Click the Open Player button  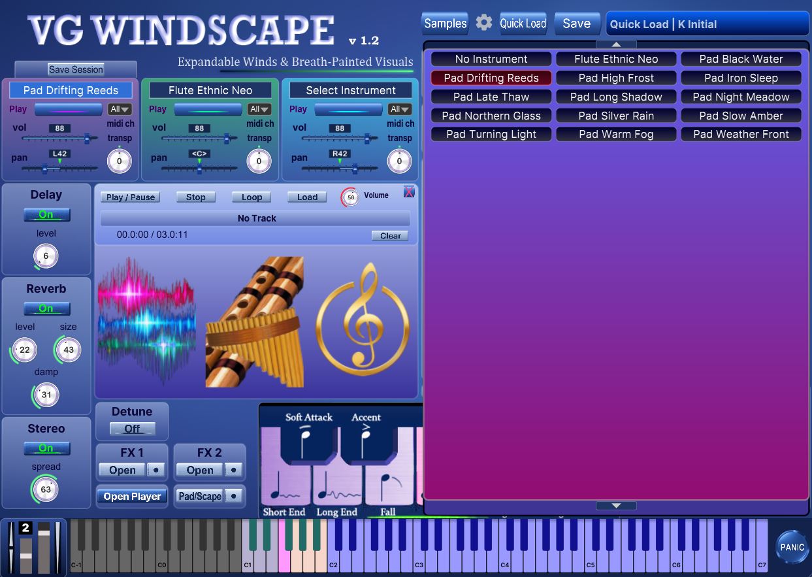(x=132, y=496)
